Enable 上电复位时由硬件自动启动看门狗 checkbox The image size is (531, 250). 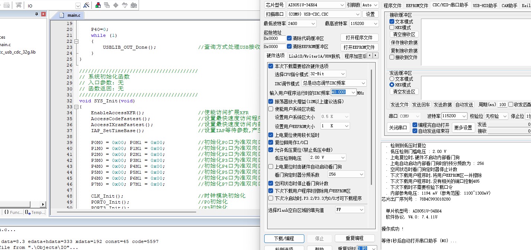click(x=271, y=167)
